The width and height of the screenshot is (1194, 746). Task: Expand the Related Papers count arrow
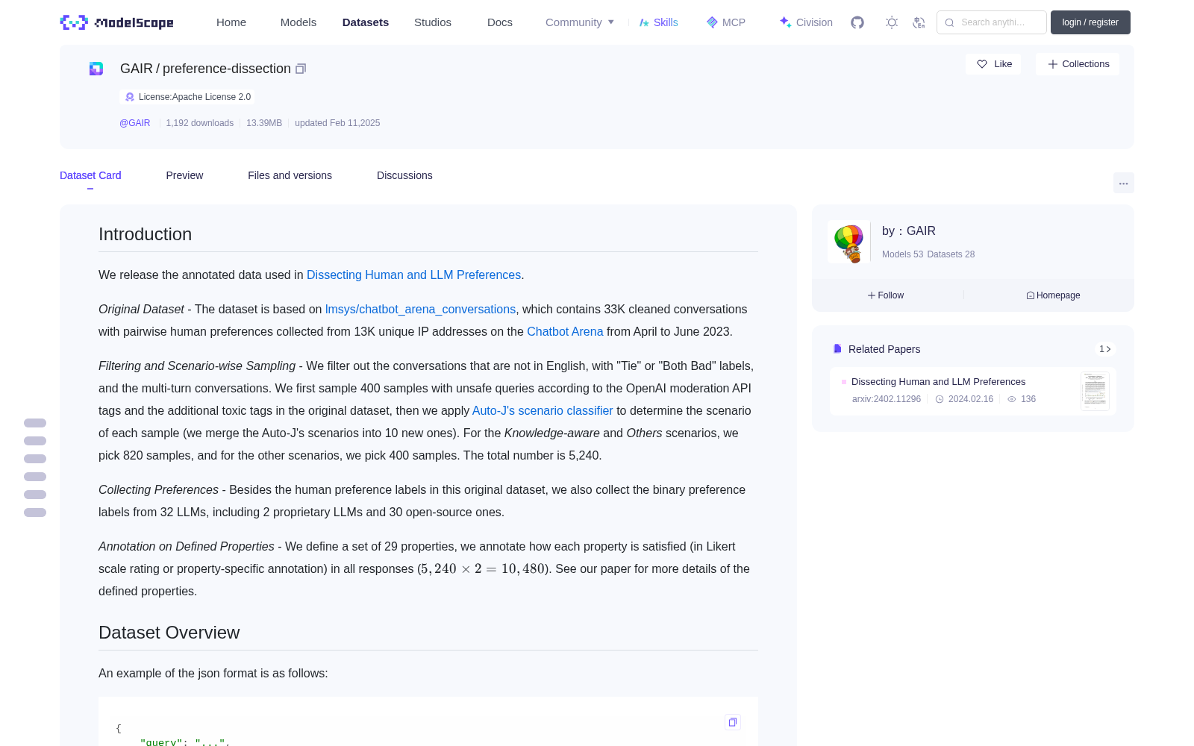pos(1105,349)
